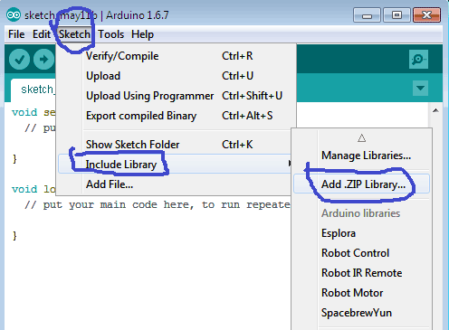The image size is (449, 330).
Task: Click the Upload arrow toolbar button
Action: 43,59
